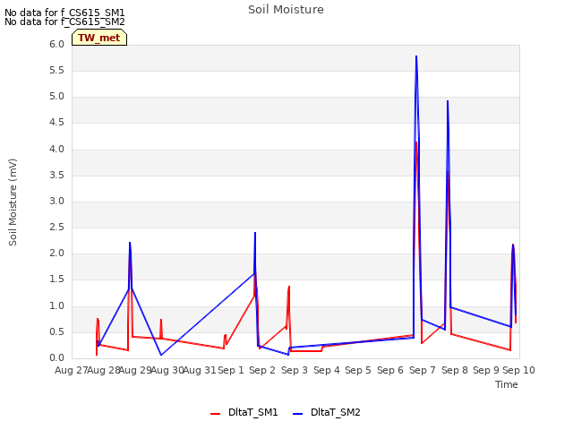Toggle the DltaT_SM1 legend entry

point(244,412)
